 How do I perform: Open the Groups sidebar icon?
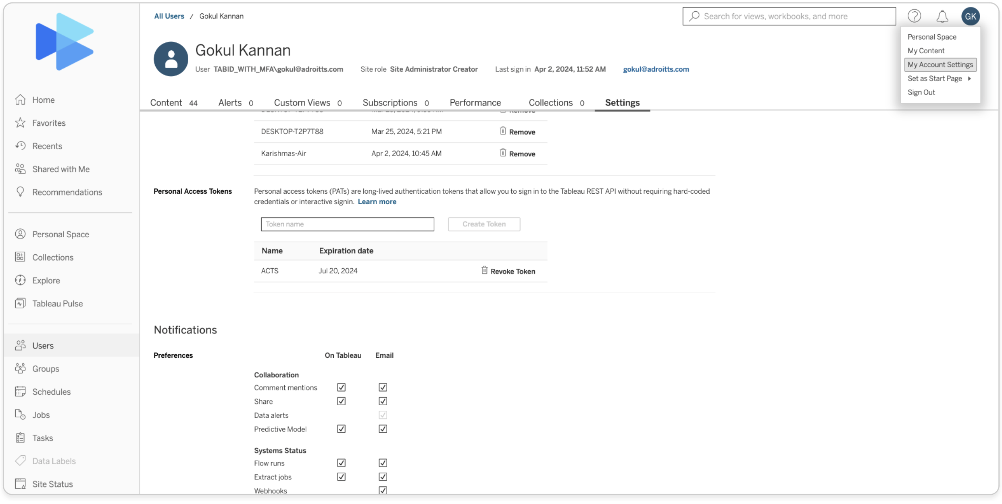pos(20,368)
